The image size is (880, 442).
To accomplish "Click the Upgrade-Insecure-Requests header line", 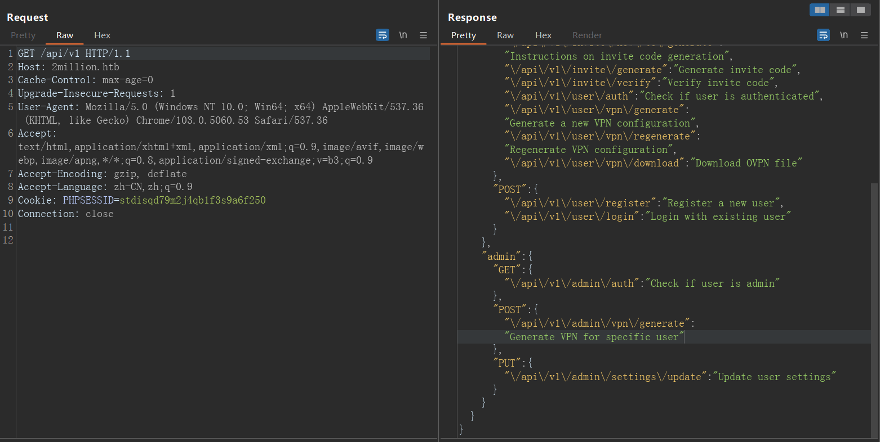I will [96, 93].
